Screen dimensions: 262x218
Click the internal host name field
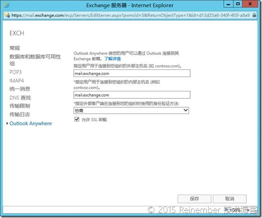pos(132,95)
